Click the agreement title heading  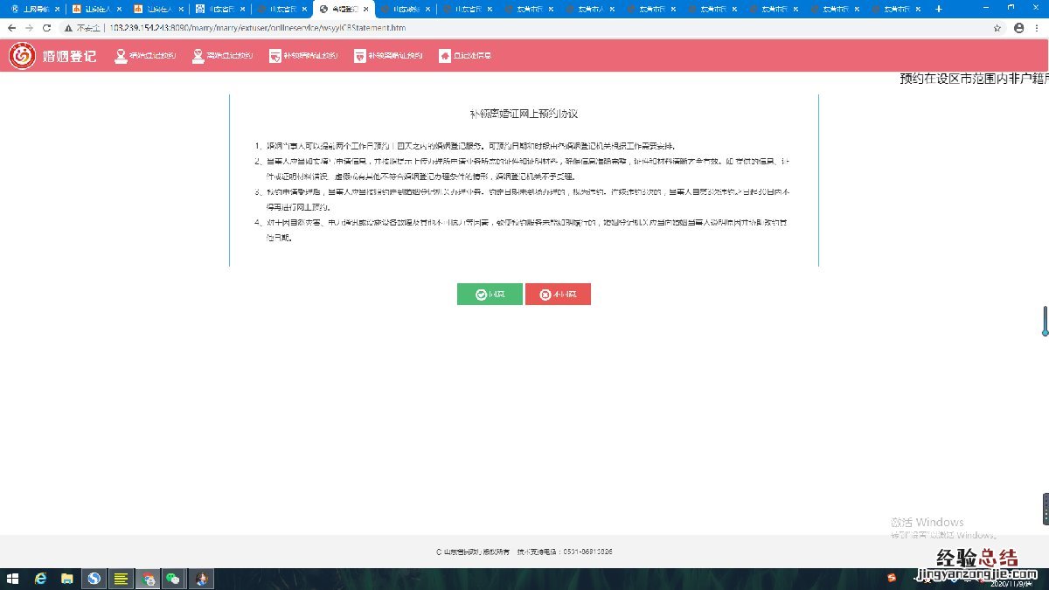pyautogui.click(x=524, y=115)
